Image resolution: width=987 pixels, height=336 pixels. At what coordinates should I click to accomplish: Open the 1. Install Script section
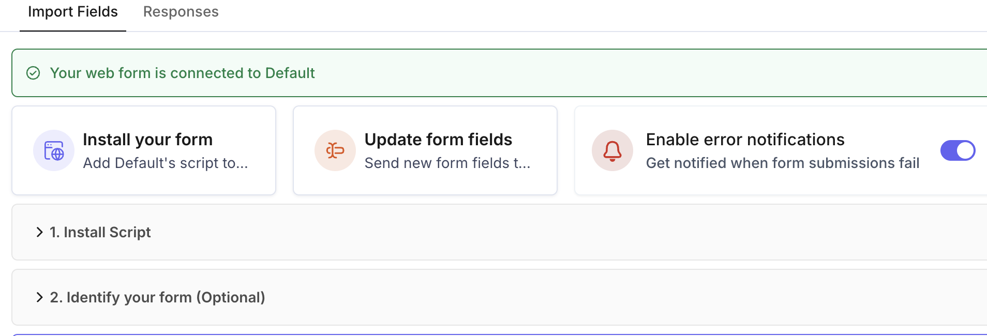point(499,232)
